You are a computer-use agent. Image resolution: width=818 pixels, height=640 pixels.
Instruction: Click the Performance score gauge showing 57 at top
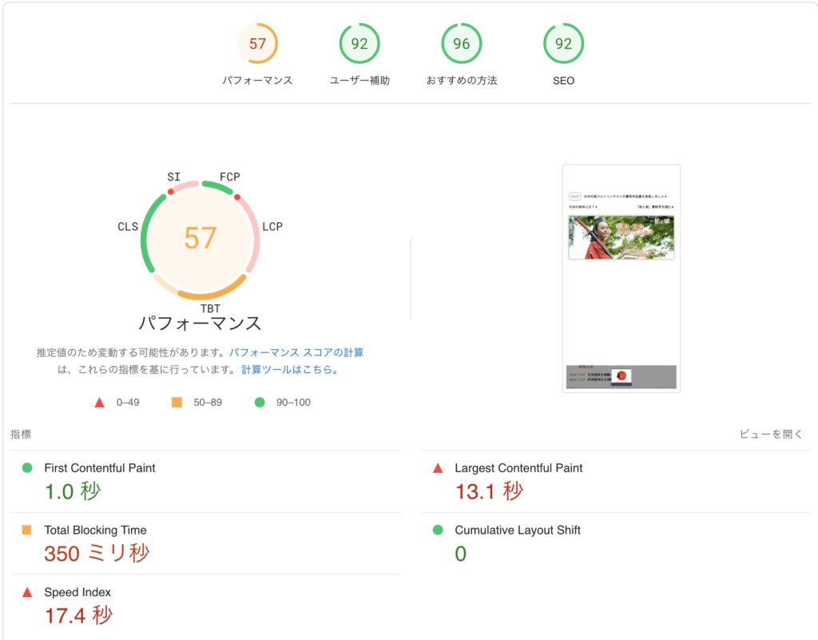pos(257,43)
